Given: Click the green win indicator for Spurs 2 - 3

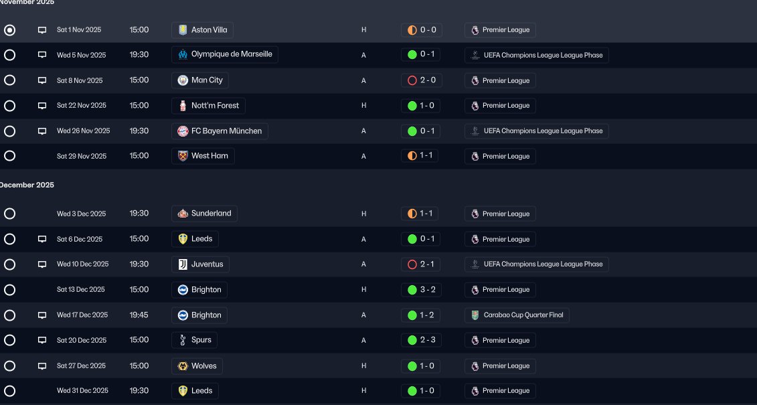Looking at the screenshot, I should click(x=412, y=340).
